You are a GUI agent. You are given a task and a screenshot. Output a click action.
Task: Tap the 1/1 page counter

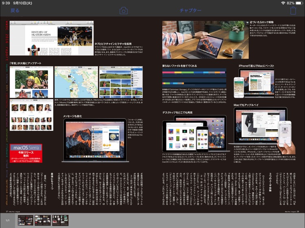click(7, 220)
